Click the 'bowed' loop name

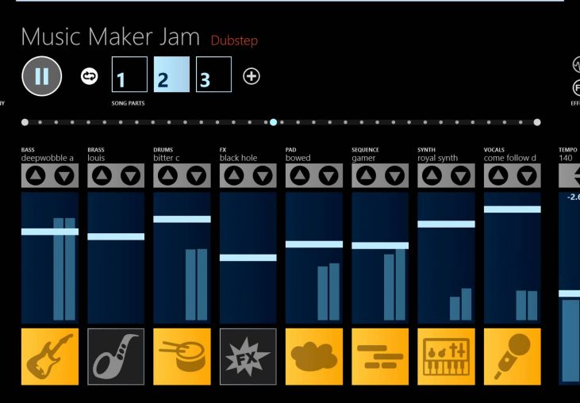(298, 158)
